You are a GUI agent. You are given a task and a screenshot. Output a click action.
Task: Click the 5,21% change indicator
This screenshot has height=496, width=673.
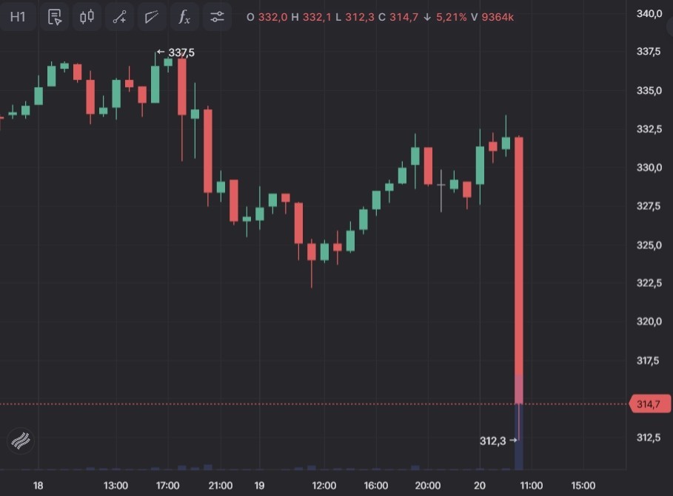click(x=451, y=17)
